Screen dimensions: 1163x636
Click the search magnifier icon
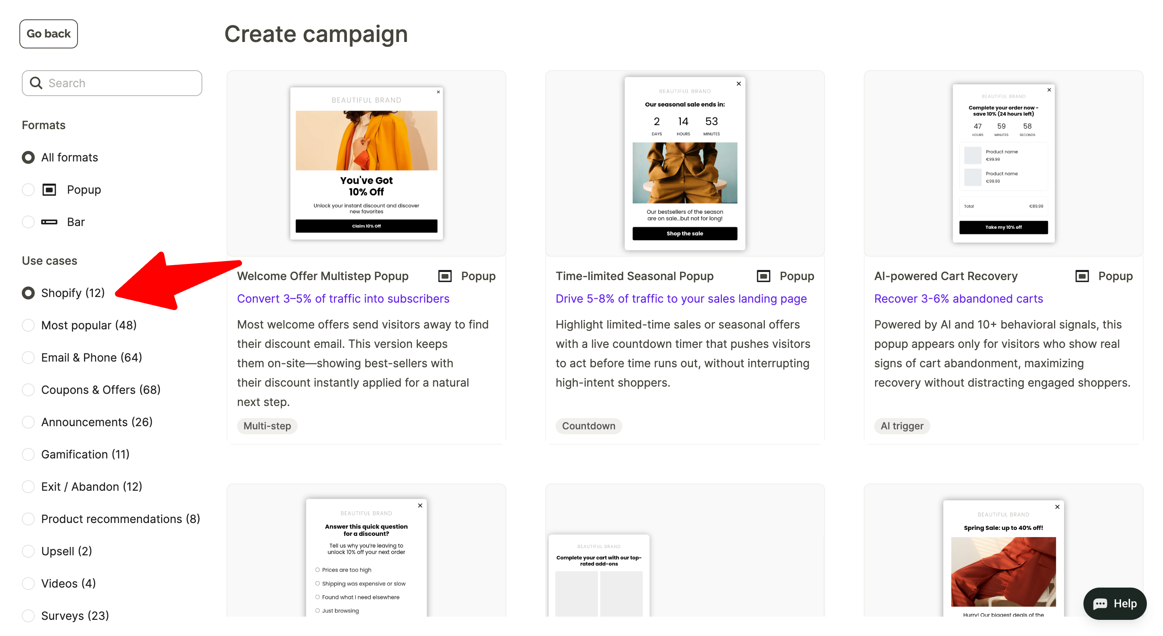(x=36, y=83)
